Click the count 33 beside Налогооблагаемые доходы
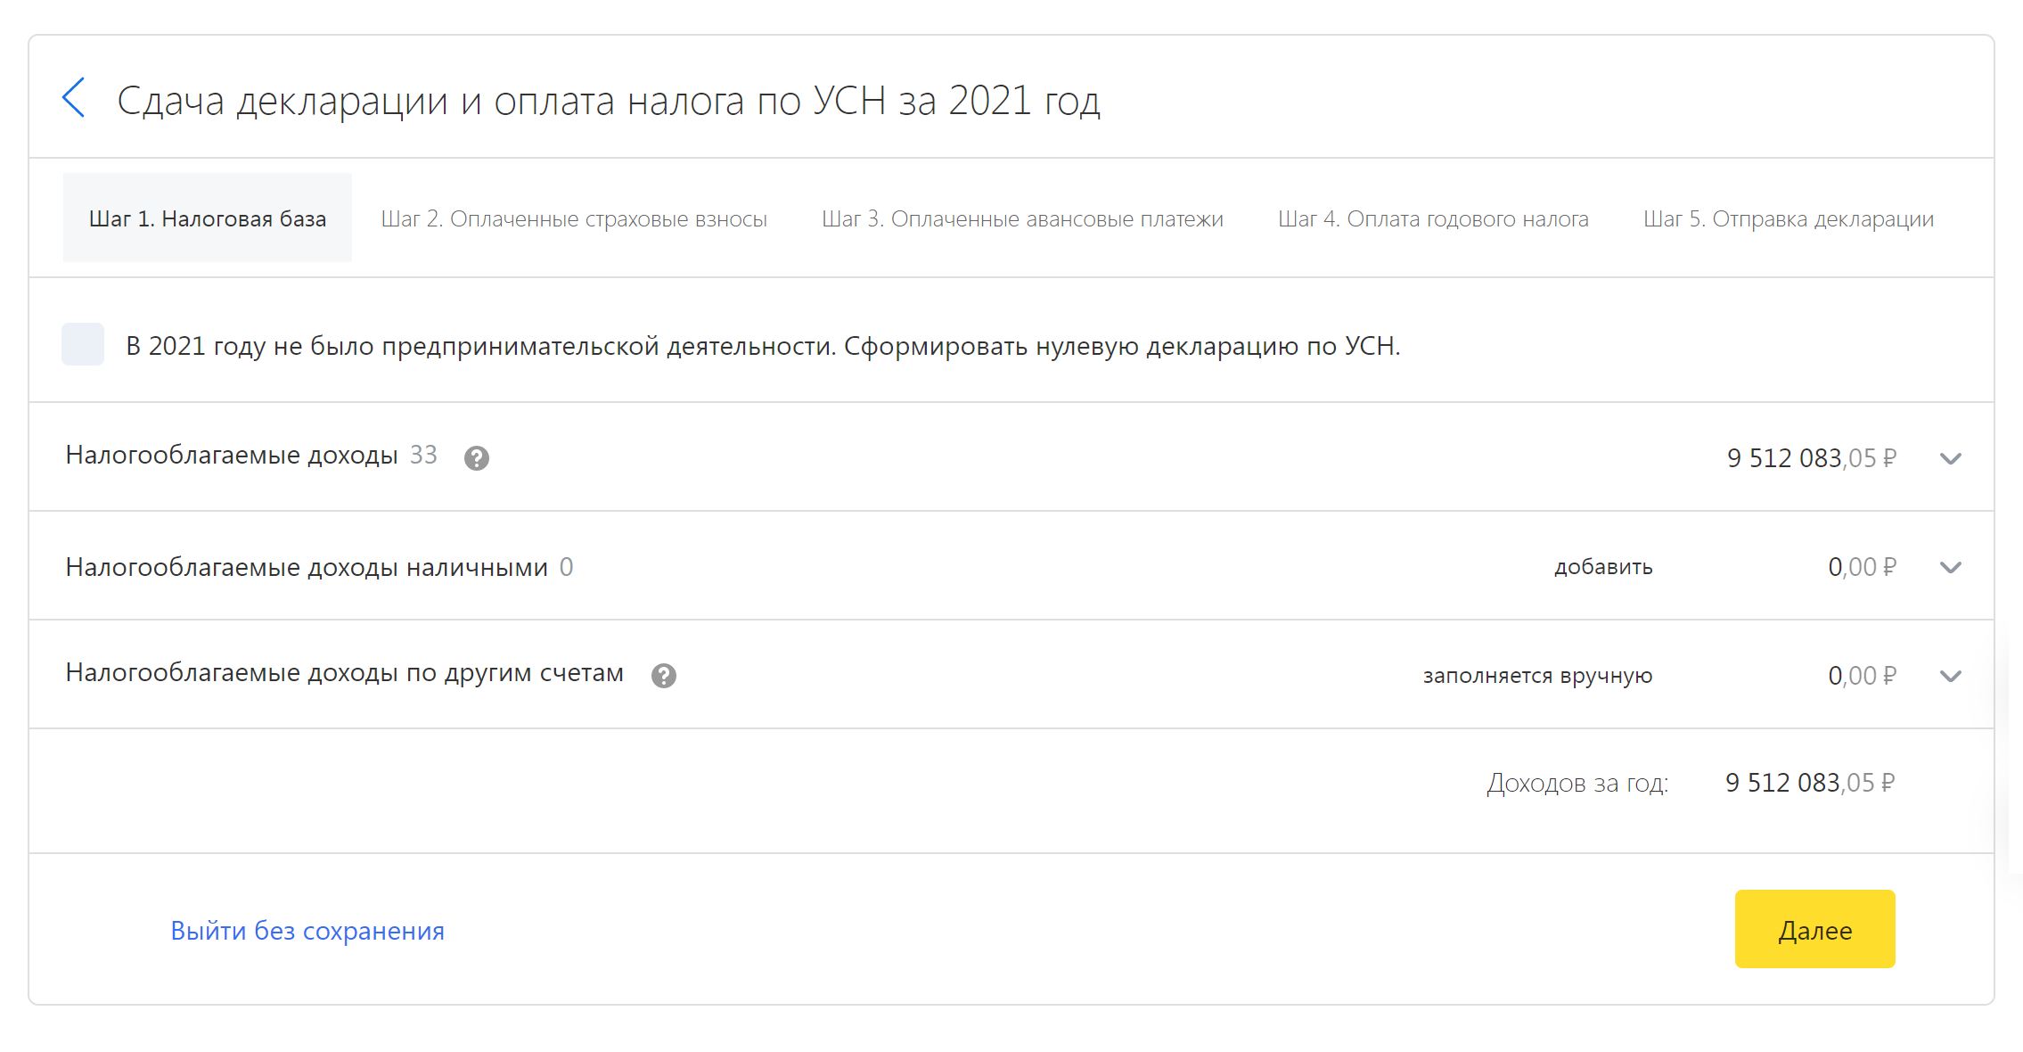 (x=423, y=455)
